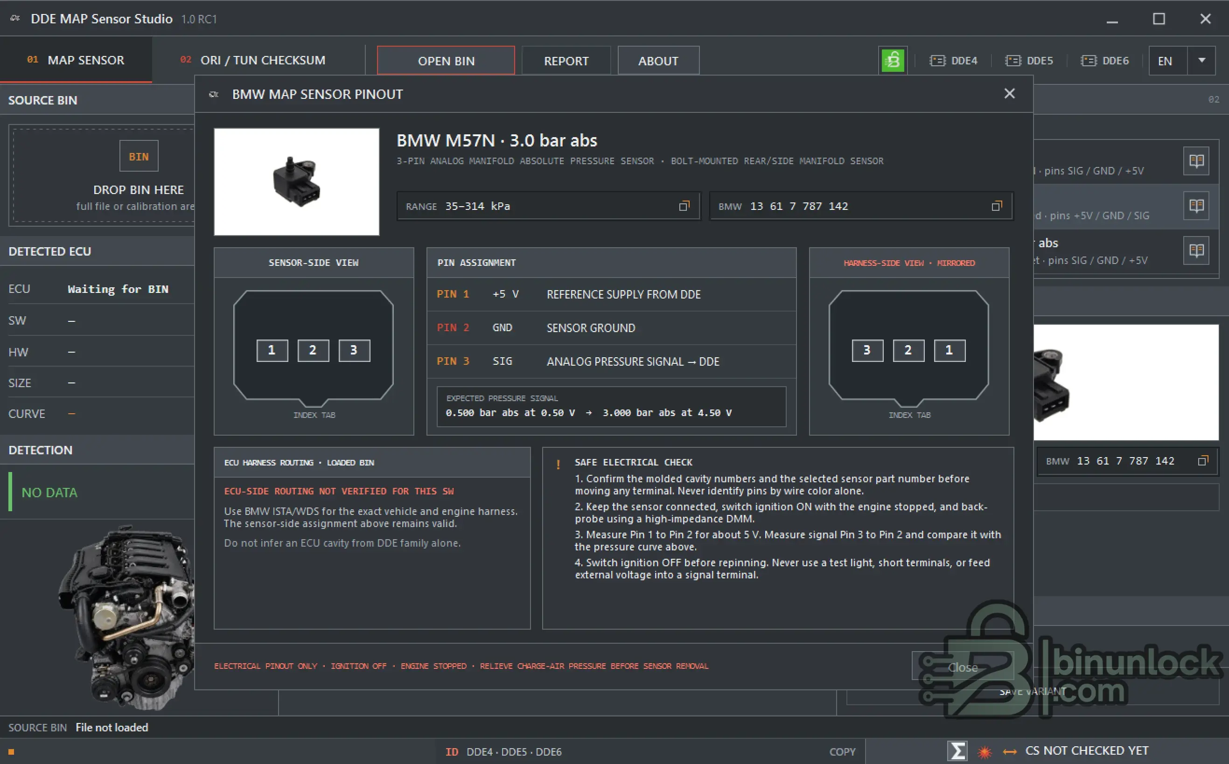This screenshot has height=764, width=1229.
Task: Open pinout book icon for topmost sensor row
Action: pos(1196,161)
